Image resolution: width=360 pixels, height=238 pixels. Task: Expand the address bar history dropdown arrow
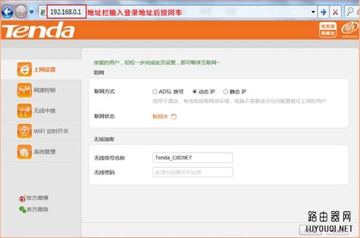pos(313,12)
